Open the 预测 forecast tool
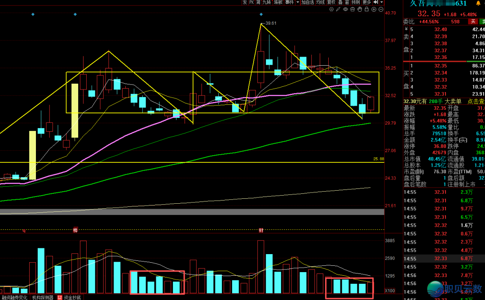 [x=356, y=2]
